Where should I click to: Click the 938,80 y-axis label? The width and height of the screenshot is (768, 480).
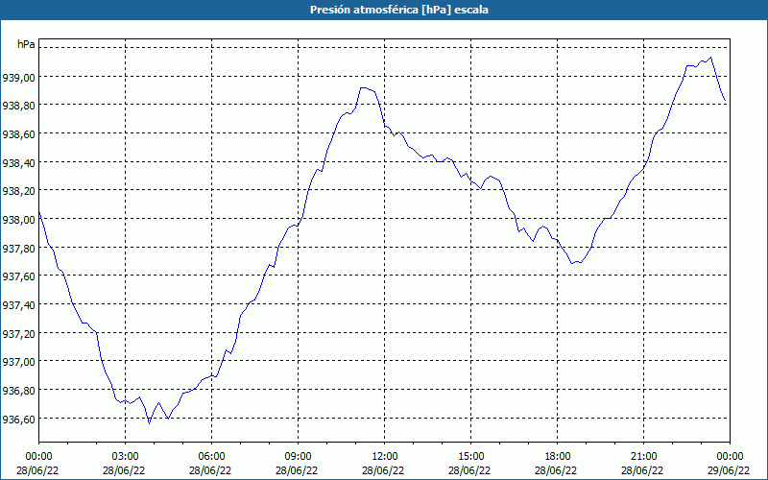click(x=18, y=106)
